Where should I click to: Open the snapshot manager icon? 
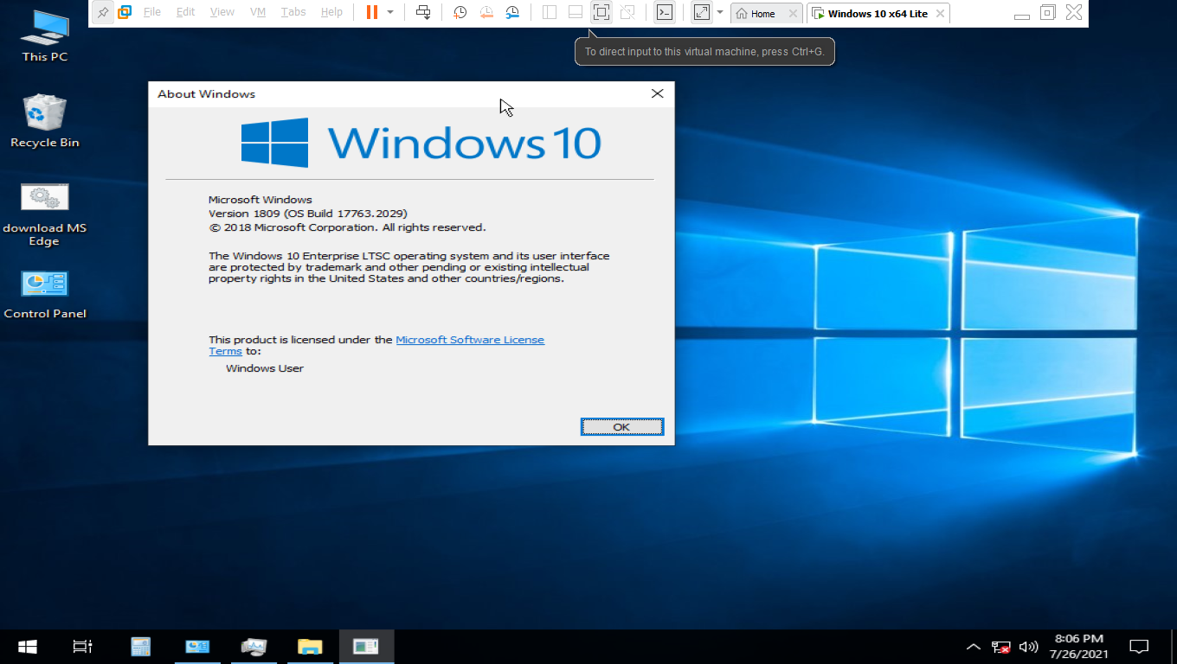pyautogui.click(x=513, y=12)
